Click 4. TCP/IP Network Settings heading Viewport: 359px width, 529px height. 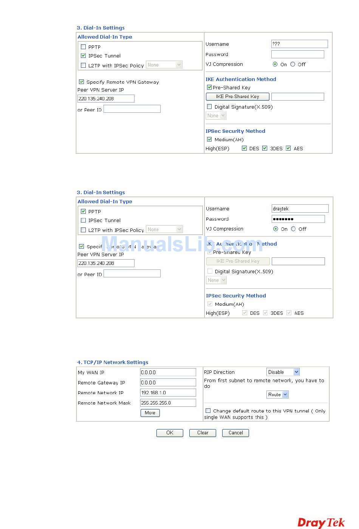pos(113,362)
